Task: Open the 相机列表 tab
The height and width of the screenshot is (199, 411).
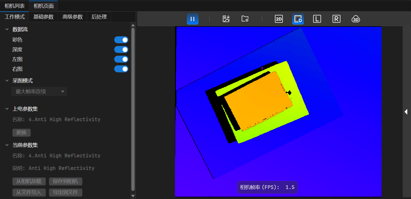Action: click(15, 6)
